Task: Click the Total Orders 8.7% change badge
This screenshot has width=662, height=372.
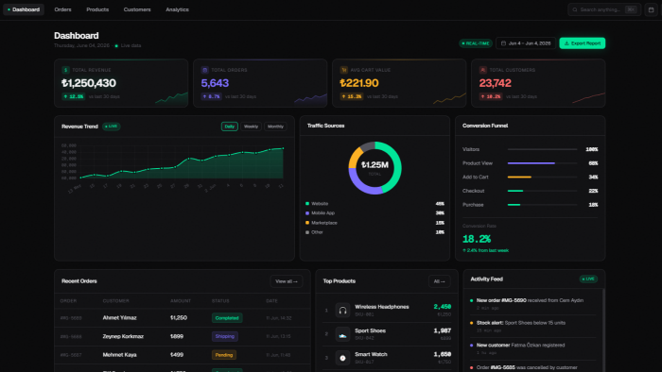Action: pyautogui.click(x=212, y=96)
